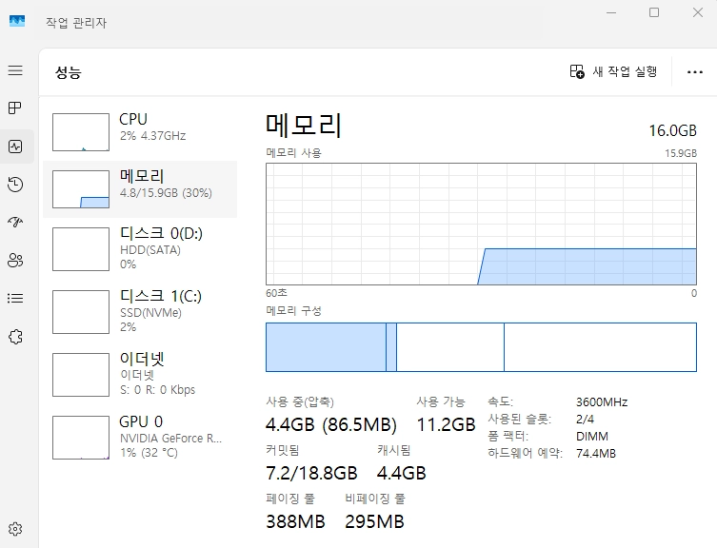Select the Performance page icon

(x=15, y=147)
